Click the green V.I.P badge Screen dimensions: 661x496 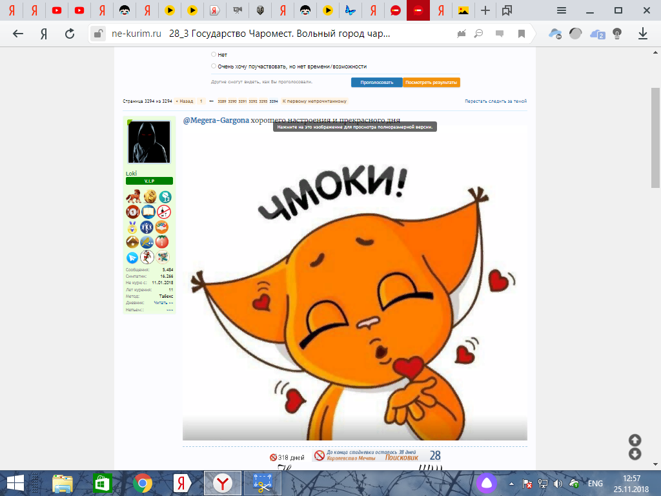(149, 181)
